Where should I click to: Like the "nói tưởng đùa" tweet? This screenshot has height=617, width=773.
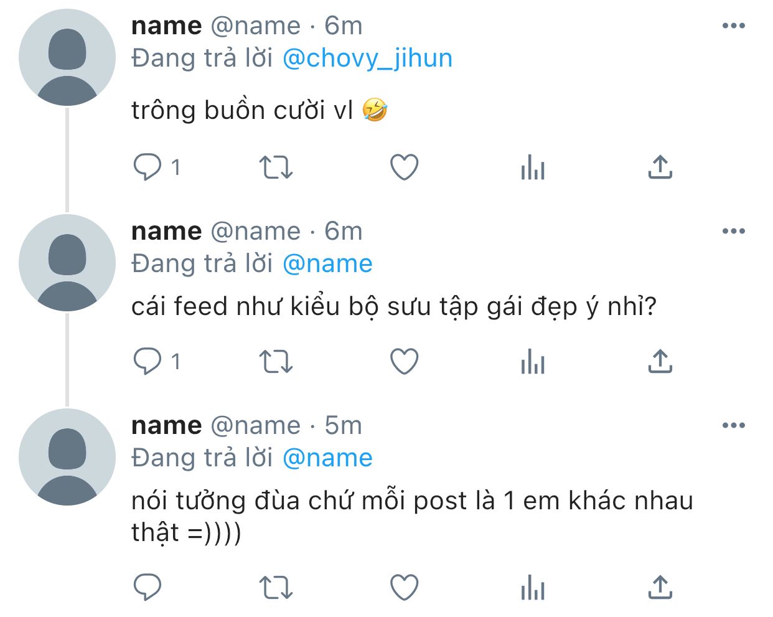point(405,587)
